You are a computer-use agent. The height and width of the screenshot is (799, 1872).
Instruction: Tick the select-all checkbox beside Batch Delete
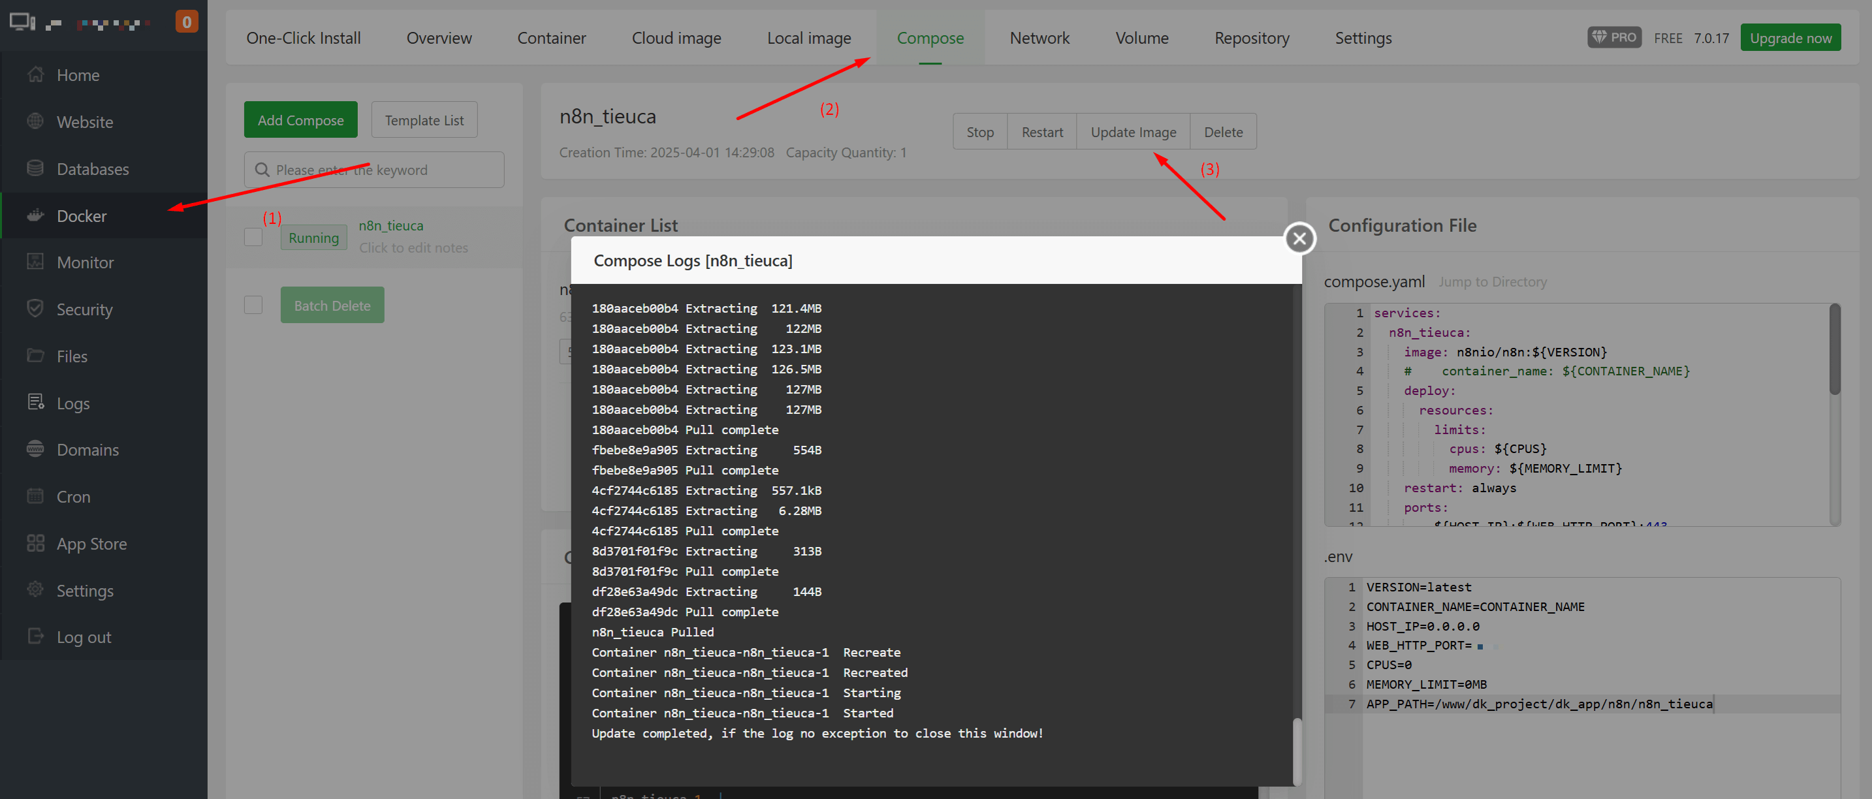[x=253, y=305]
